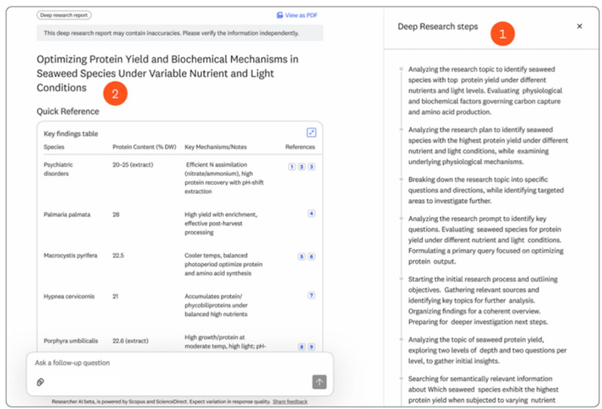Open reference 9 for Porphyra umbilicalis
602x409 pixels.
(311, 347)
